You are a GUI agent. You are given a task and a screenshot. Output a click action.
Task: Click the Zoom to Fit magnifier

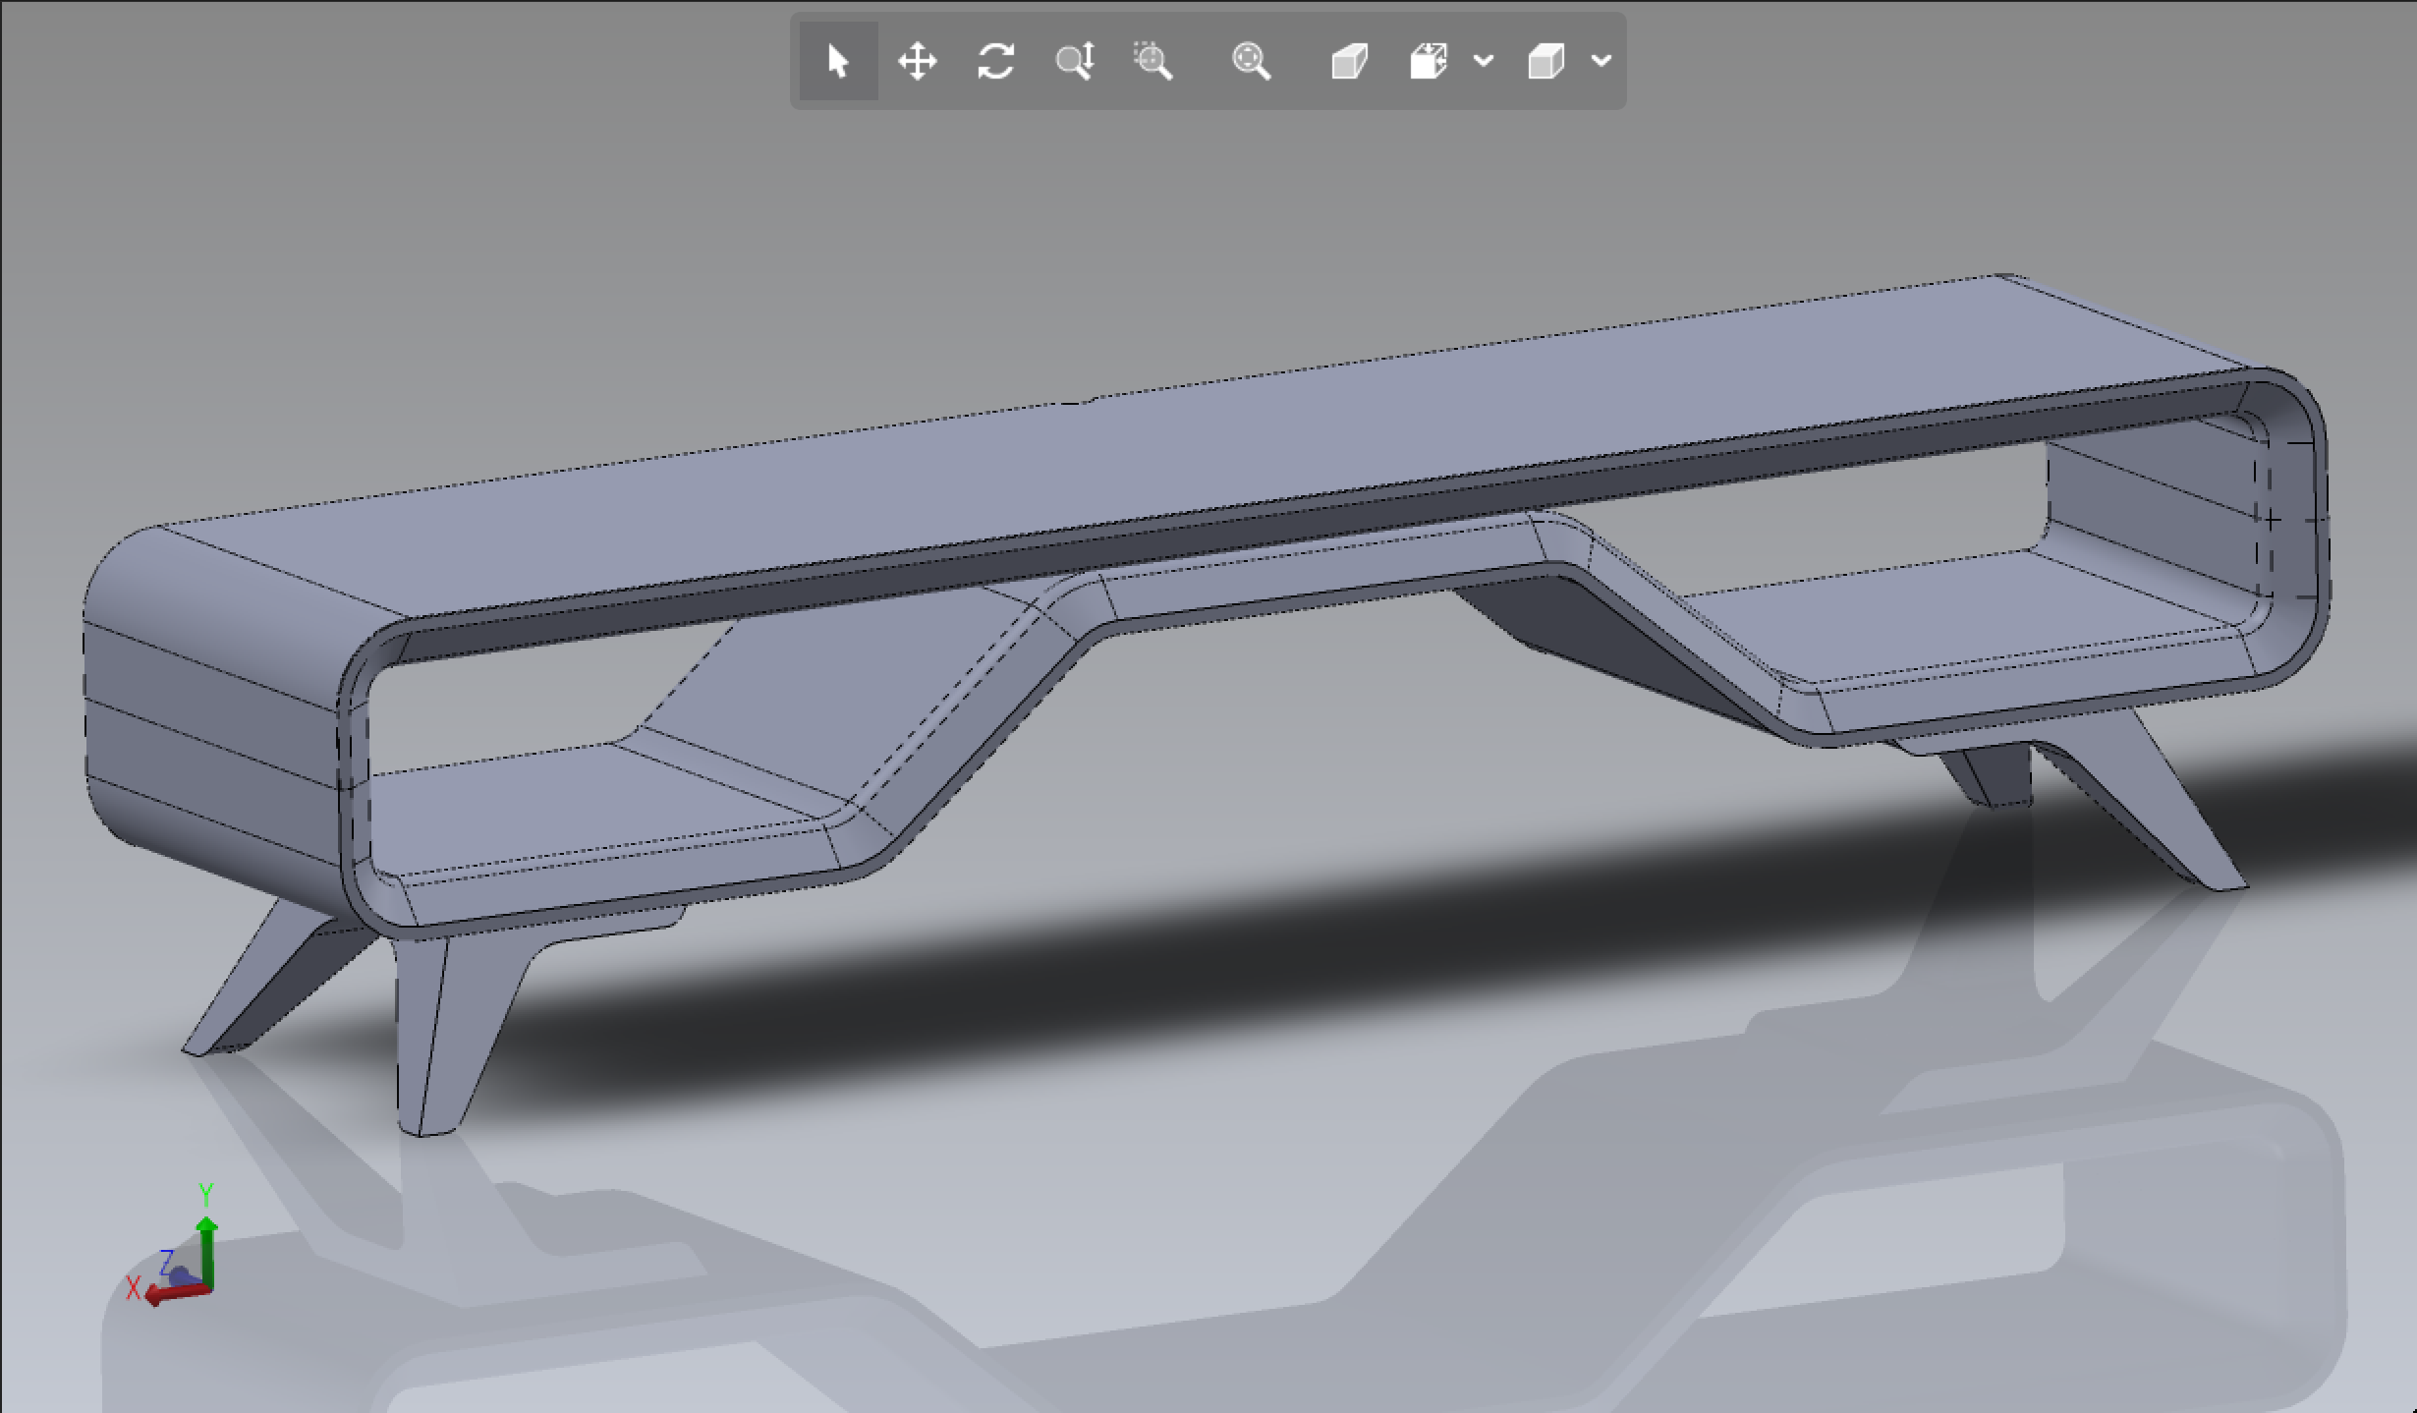(1251, 61)
